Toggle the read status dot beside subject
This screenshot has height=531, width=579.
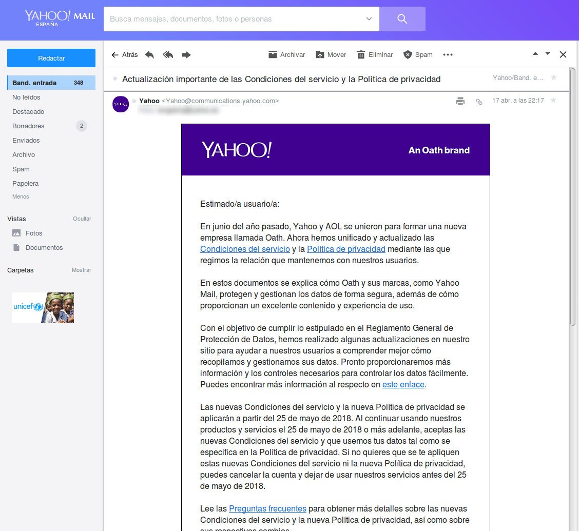coord(115,78)
